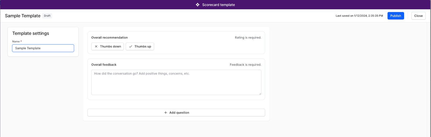Close the scorecard template editor
431x137 pixels.
[418, 16]
